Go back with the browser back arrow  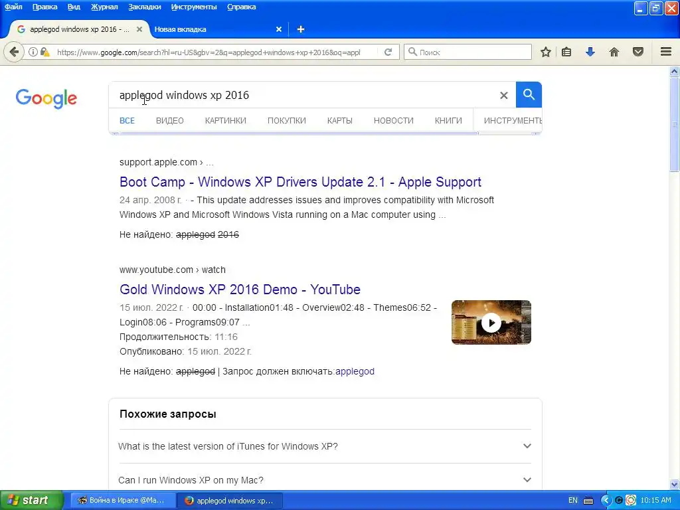coord(14,52)
